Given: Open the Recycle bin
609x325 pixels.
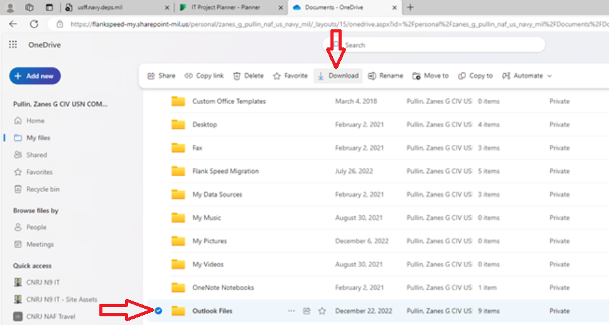Looking at the screenshot, I should 36,189.
